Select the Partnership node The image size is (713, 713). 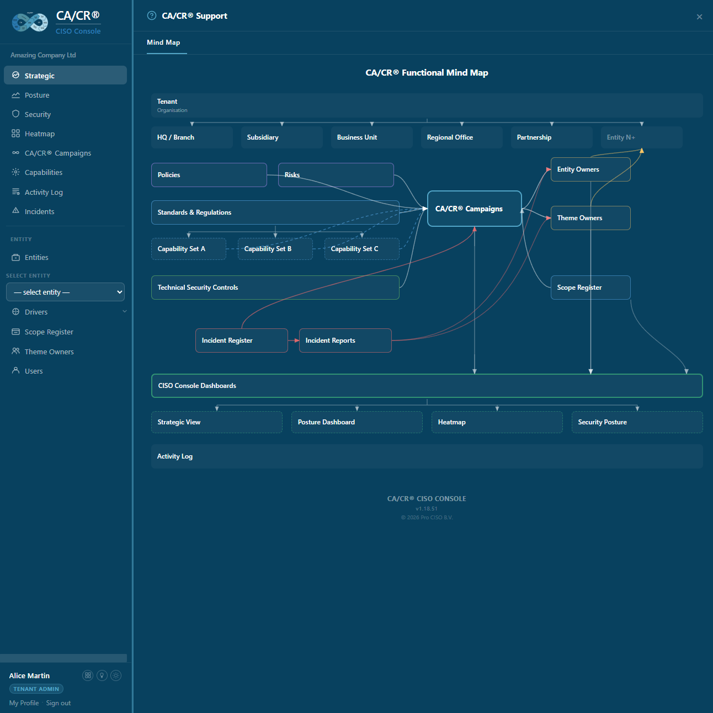(552, 137)
